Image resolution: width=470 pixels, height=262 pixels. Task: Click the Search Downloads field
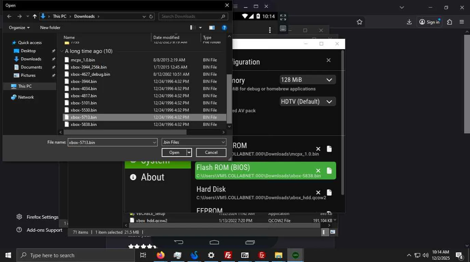pyautogui.click(x=193, y=16)
